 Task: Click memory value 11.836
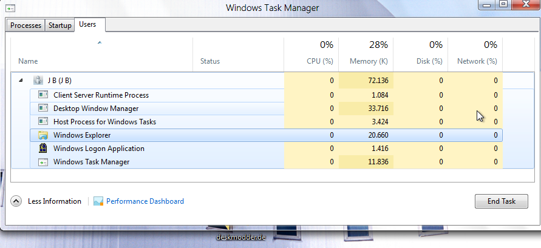point(378,162)
